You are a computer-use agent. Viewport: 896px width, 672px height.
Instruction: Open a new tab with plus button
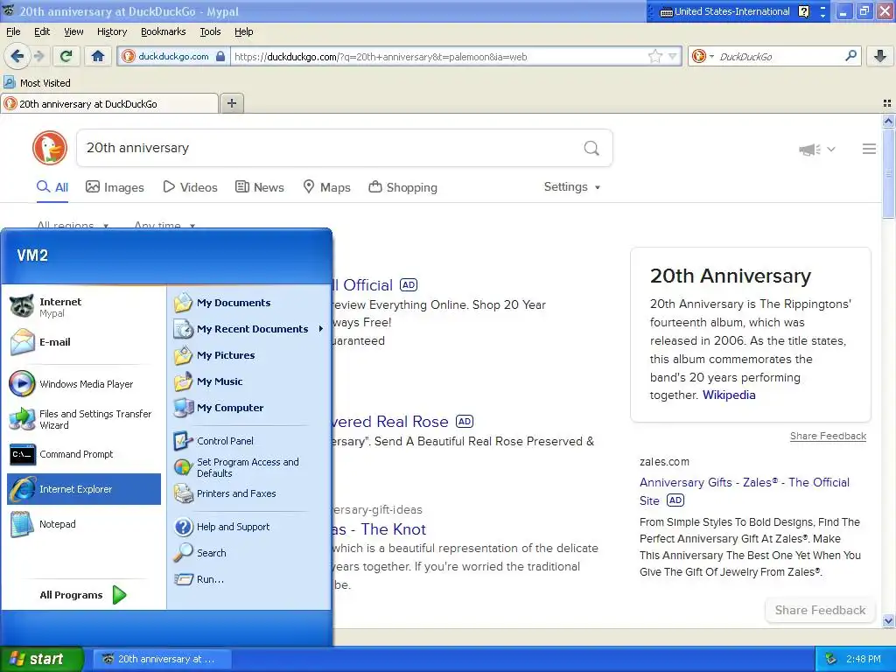coord(231,103)
